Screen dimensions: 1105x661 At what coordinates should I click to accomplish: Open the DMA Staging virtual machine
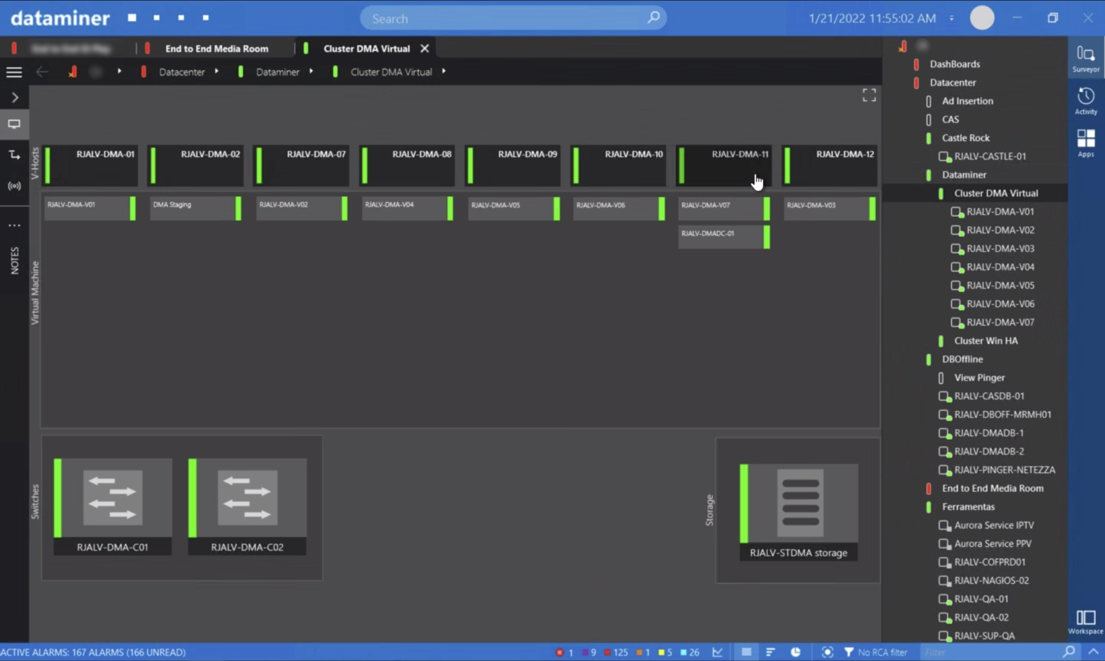tap(196, 208)
